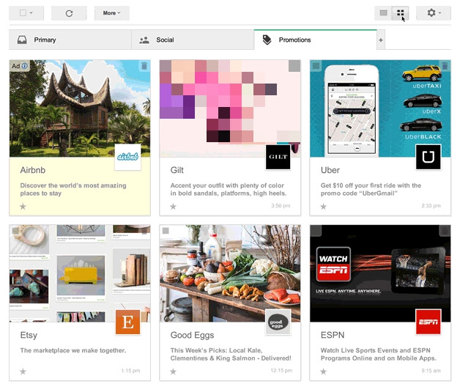Tick the select-all checkbox
The image size is (460, 384).
tap(23, 13)
